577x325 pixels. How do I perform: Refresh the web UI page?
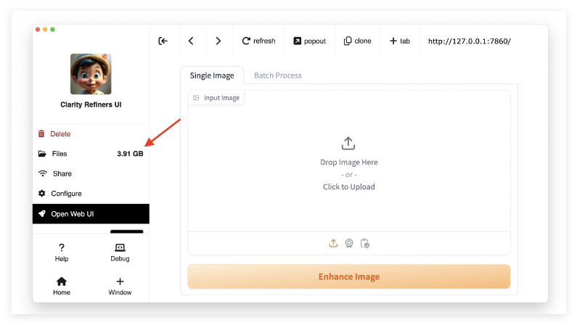(258, 41)
